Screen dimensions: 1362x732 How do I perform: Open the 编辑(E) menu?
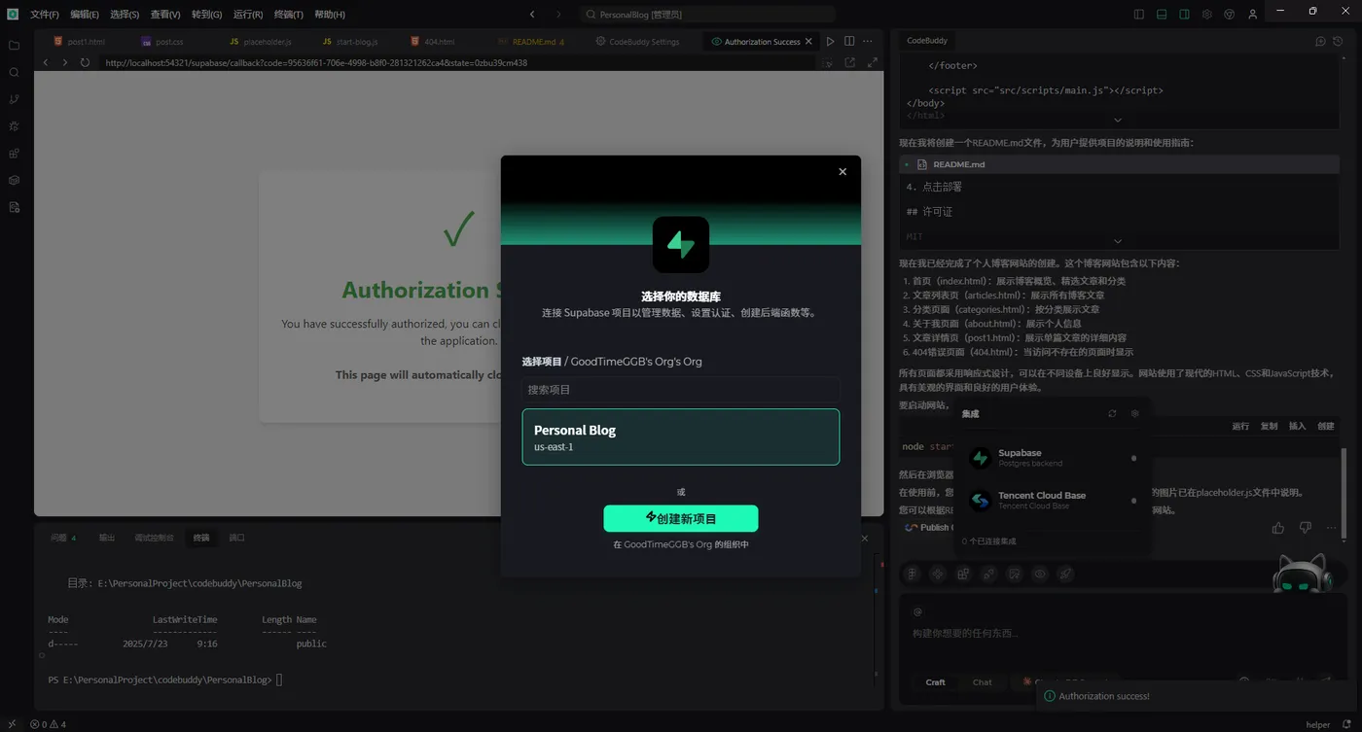pyautogui.click(x=85, y=15)
